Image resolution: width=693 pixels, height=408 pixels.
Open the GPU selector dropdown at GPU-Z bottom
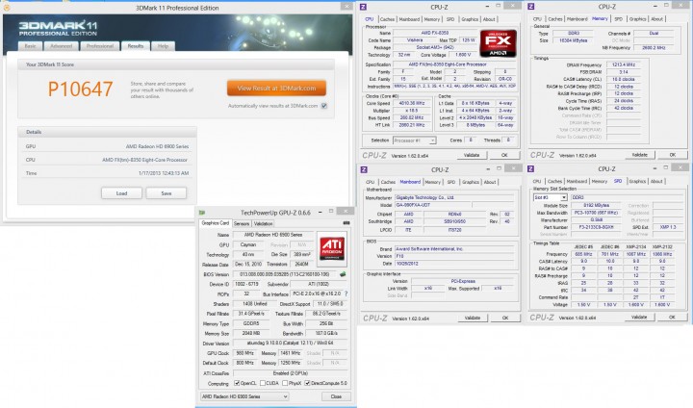point(244,396)
